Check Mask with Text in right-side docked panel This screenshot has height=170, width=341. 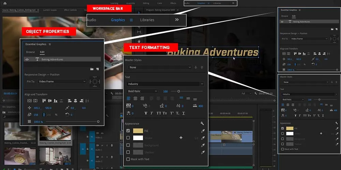point(282,149)
